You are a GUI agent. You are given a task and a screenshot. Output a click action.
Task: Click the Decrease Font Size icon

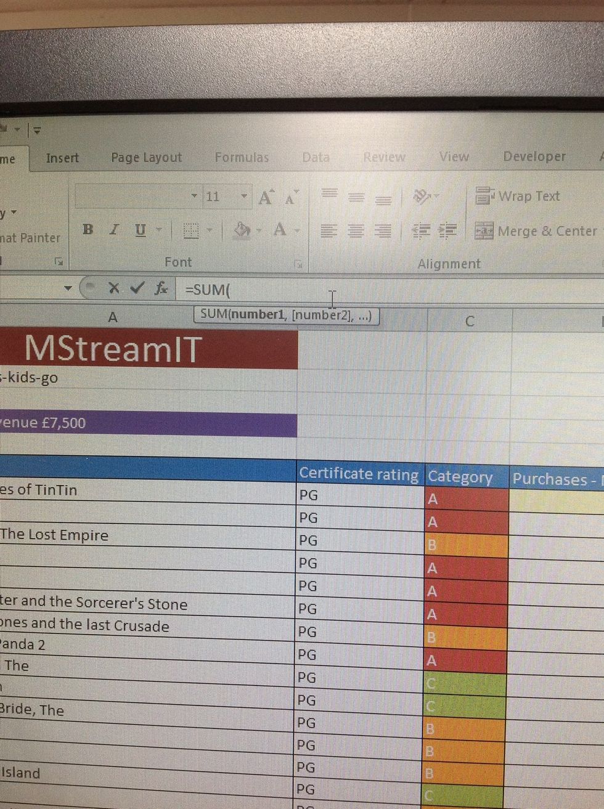290,198
